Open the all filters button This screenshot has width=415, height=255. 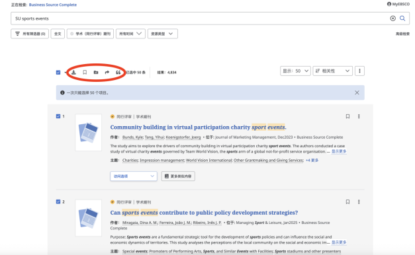pyautogui.click(x=30, y=34)
